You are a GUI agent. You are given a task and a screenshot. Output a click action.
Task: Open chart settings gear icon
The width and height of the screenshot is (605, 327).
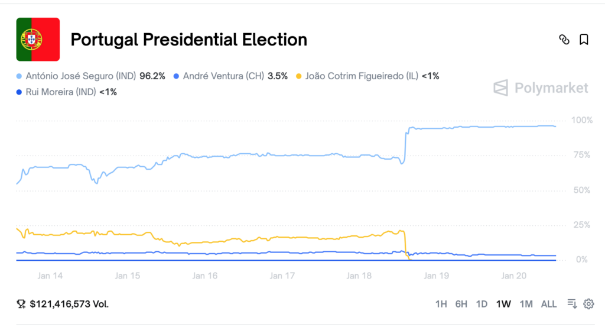point(588,304)
